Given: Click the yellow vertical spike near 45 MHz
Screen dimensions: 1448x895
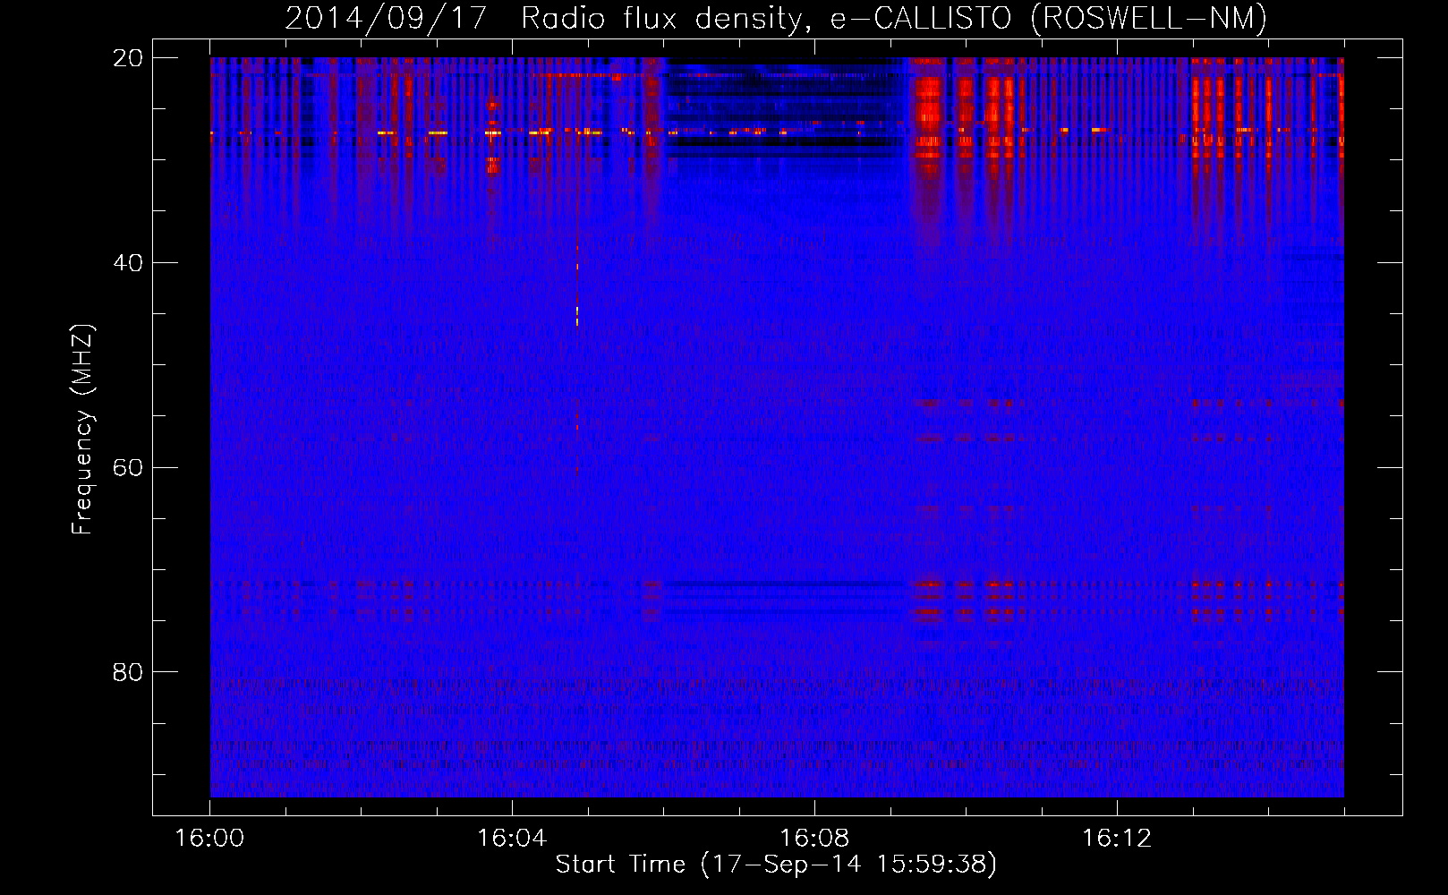Looking at the screenshot, I should point(577,315).
